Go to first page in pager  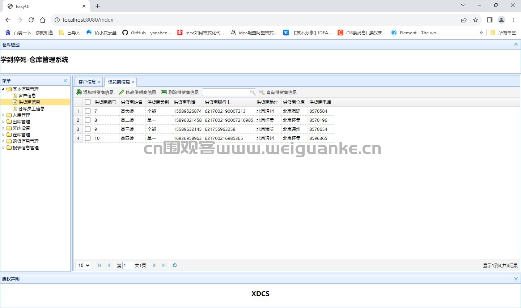[99, 265]
